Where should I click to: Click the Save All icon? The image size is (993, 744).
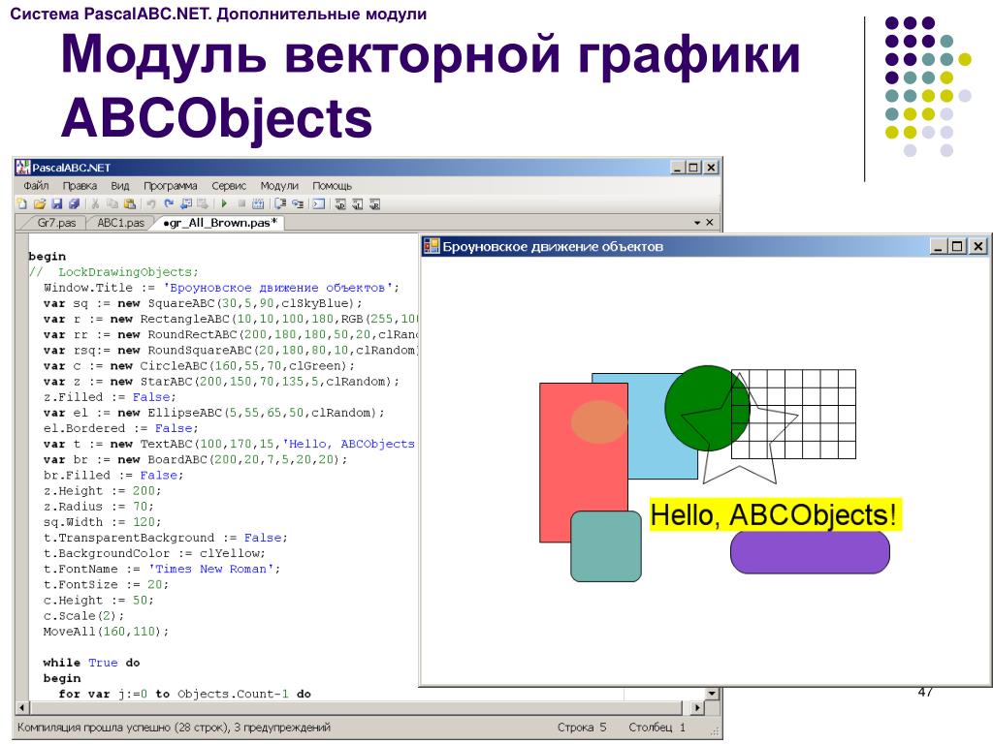click(74, 203)
